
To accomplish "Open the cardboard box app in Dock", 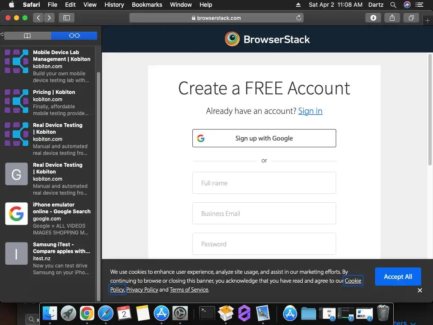I will click(x=226, y=314).
